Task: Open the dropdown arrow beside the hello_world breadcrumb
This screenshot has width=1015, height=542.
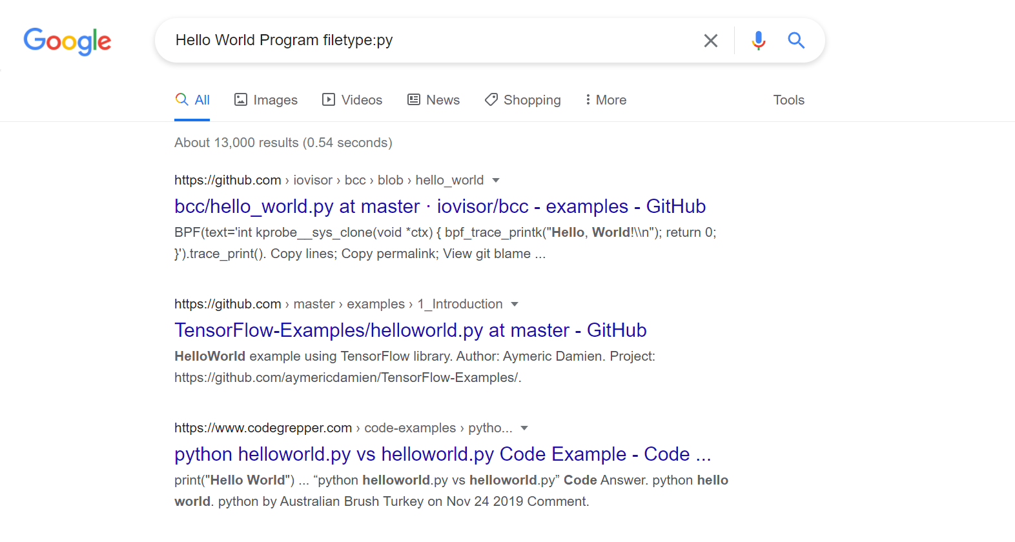Action: (x=496, y=181)
